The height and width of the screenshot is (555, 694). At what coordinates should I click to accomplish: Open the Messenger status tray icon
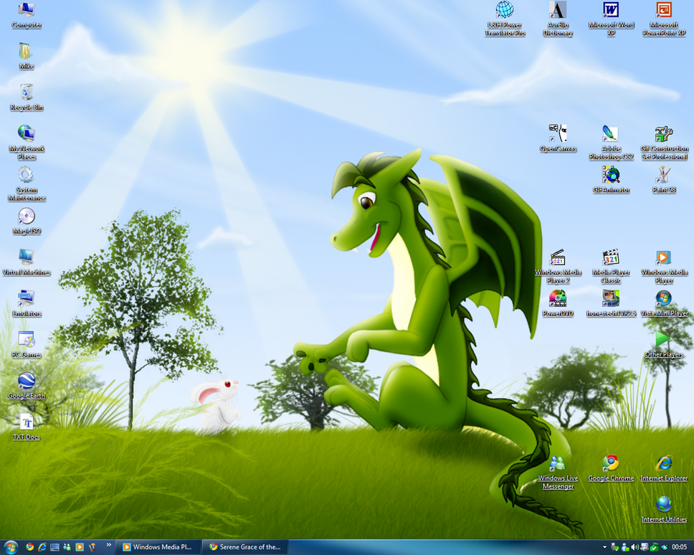(x=625, y=548)
